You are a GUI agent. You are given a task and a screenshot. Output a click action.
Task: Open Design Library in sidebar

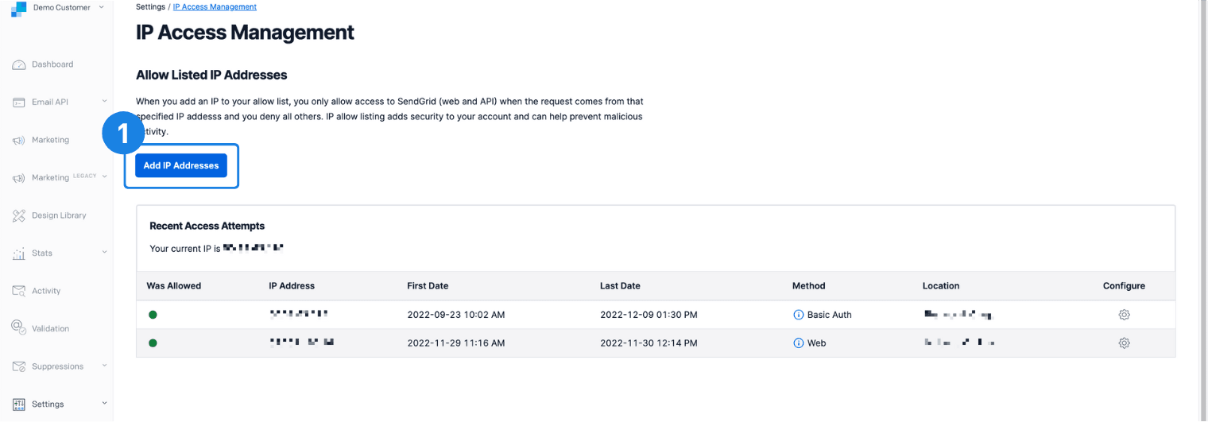click(x=59, y=215)
